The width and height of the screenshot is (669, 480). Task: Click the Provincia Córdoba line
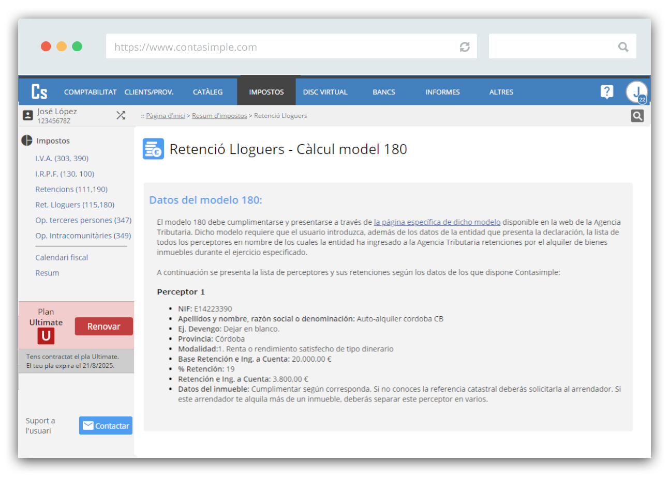[212, 339]
